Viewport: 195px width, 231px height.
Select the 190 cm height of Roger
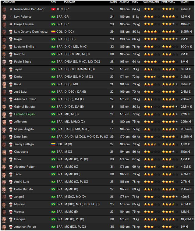[125, 39]
